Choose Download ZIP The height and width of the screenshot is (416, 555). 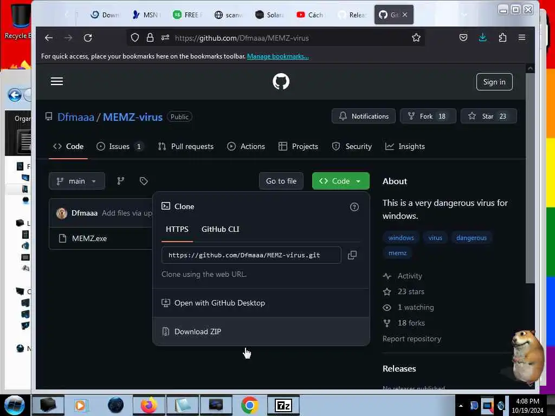261,332
